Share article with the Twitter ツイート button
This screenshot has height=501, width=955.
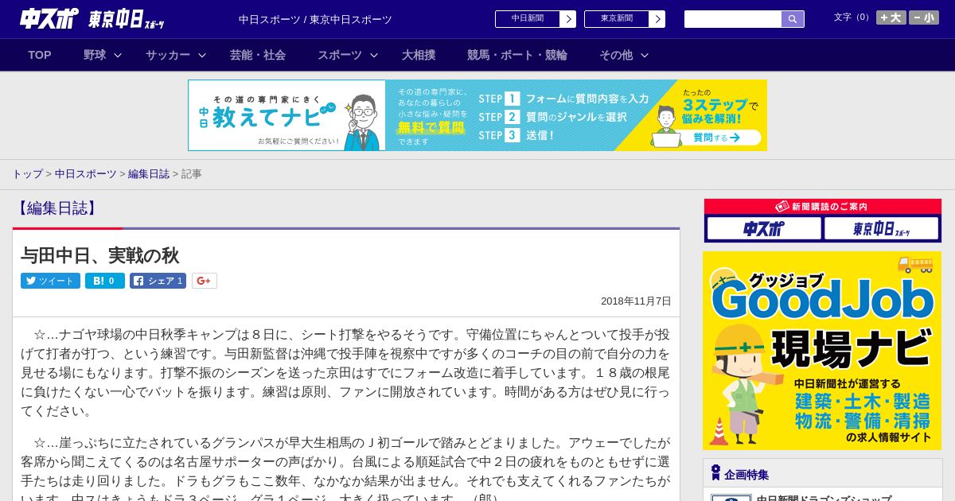point(50,281)
